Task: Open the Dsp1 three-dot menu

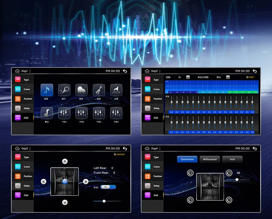Action: pyautogui.click(x=30, y=71)
